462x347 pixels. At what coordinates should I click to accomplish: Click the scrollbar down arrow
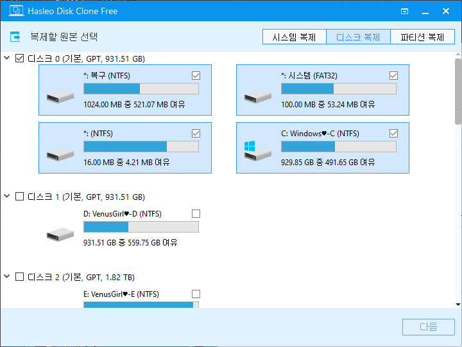click(x=458, y=304)
